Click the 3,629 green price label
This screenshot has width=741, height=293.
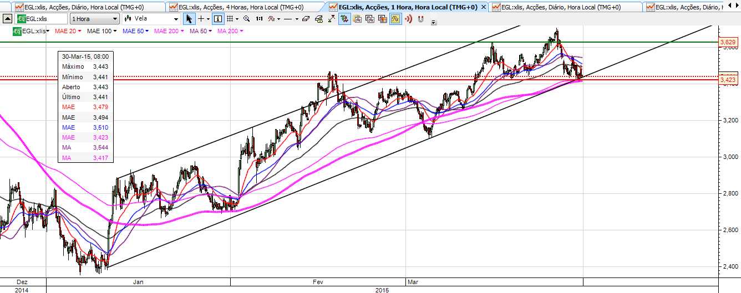coord(728,42)
